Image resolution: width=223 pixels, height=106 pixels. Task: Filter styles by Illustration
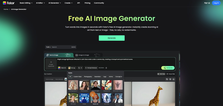tap(98, 77)
